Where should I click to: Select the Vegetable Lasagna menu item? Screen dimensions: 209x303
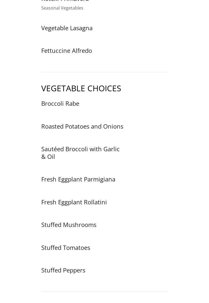67,28
